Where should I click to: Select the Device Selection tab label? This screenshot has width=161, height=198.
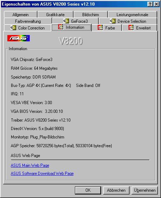click(132, 21)
